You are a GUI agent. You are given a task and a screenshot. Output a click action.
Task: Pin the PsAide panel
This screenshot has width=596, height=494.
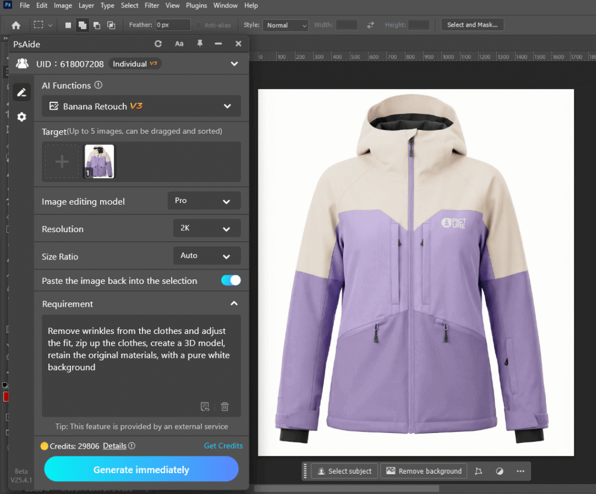(x=199, y=44)
